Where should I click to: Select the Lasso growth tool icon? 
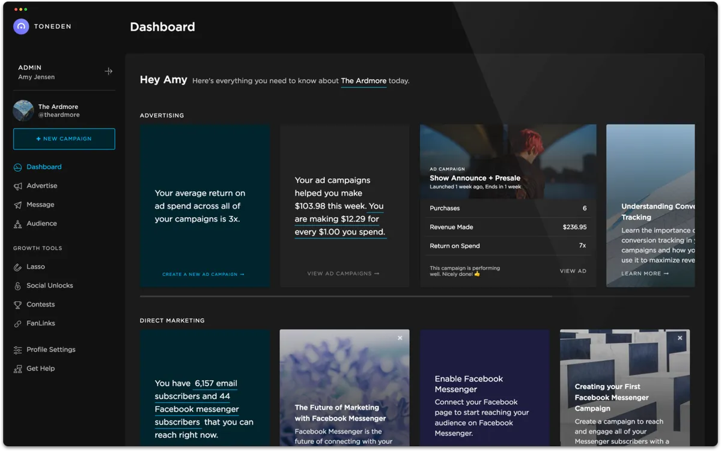pos(20,266)
